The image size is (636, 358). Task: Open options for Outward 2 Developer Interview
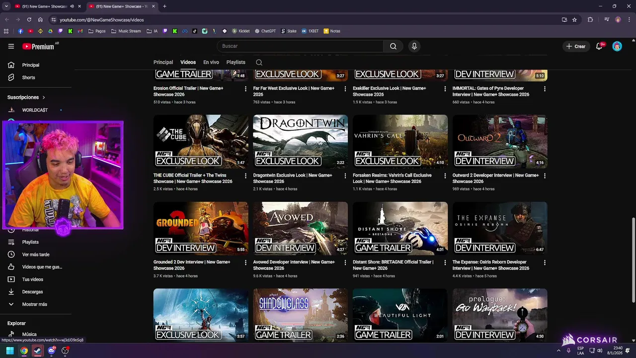click(x=545, y=176)
